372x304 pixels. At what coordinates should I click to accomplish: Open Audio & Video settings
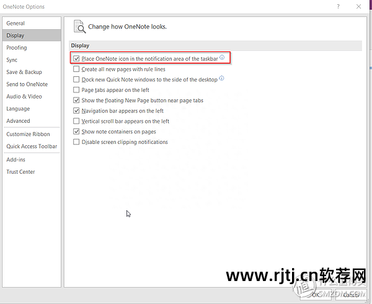tap(32, 97)
